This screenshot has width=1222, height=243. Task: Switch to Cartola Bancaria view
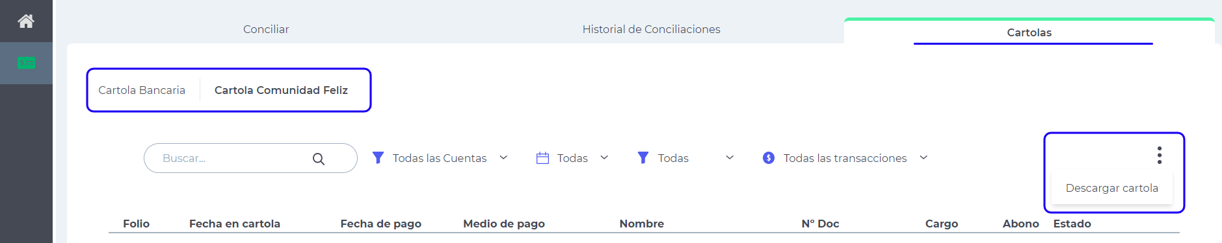pos(142,90)
